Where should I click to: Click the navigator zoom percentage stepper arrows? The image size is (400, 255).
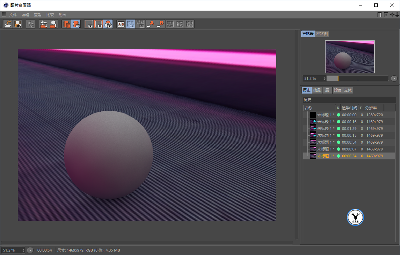pos(325,78)
